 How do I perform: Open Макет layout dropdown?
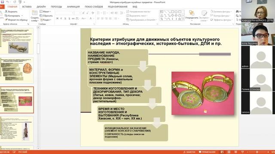coord(45,12)
